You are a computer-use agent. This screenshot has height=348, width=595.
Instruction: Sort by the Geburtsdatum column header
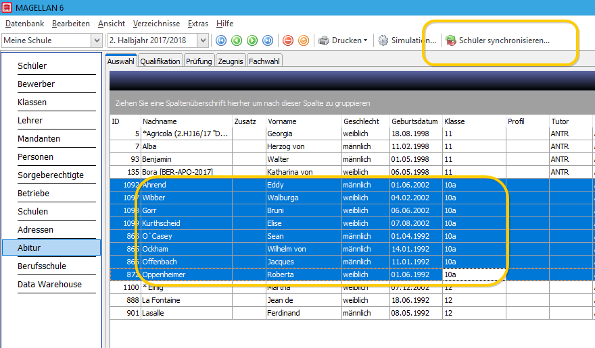(414, 121)
